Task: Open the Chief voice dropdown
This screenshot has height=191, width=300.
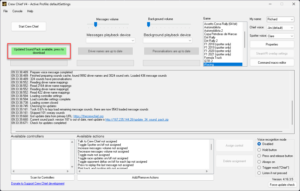Action: (x=280, y=28)
